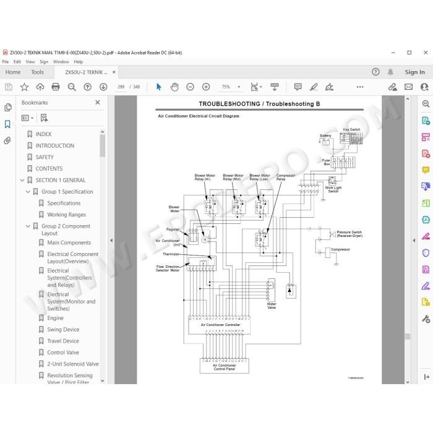Collapse Group 2 Component Layout bookmark

28,226
